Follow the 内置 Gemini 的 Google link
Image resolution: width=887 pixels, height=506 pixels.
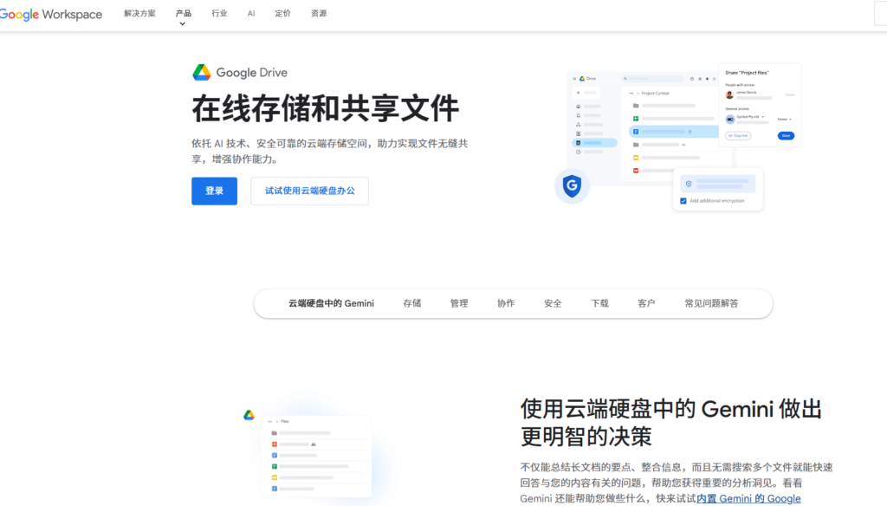click(x=747, y=498)
